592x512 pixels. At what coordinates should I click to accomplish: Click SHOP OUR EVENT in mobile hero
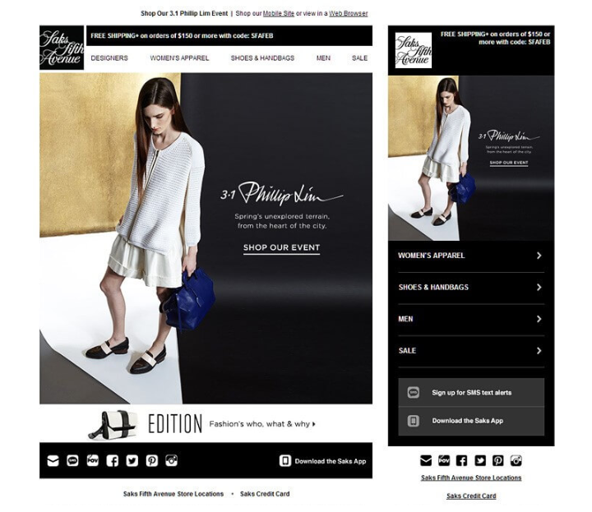[x=509, y=163]
